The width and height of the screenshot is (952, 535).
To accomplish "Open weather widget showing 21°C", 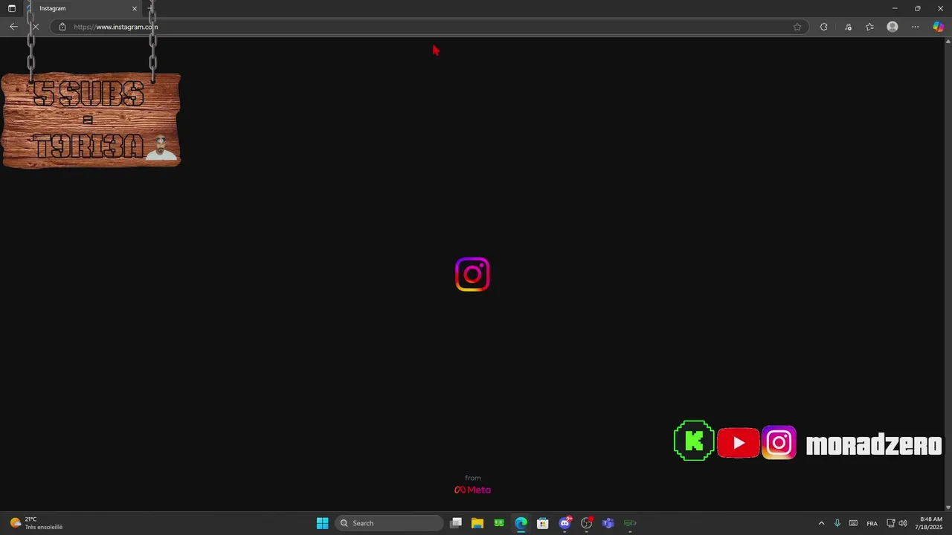I will tap(36, 523).
